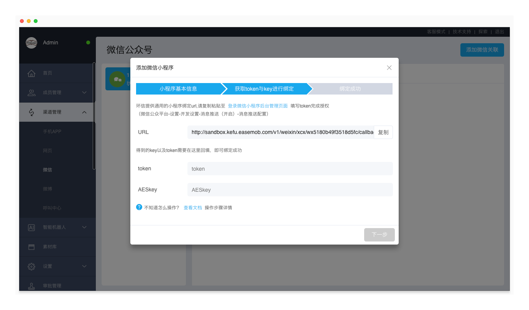Click the Admin avatar image

pyautogui.click(x=31, y=42)
